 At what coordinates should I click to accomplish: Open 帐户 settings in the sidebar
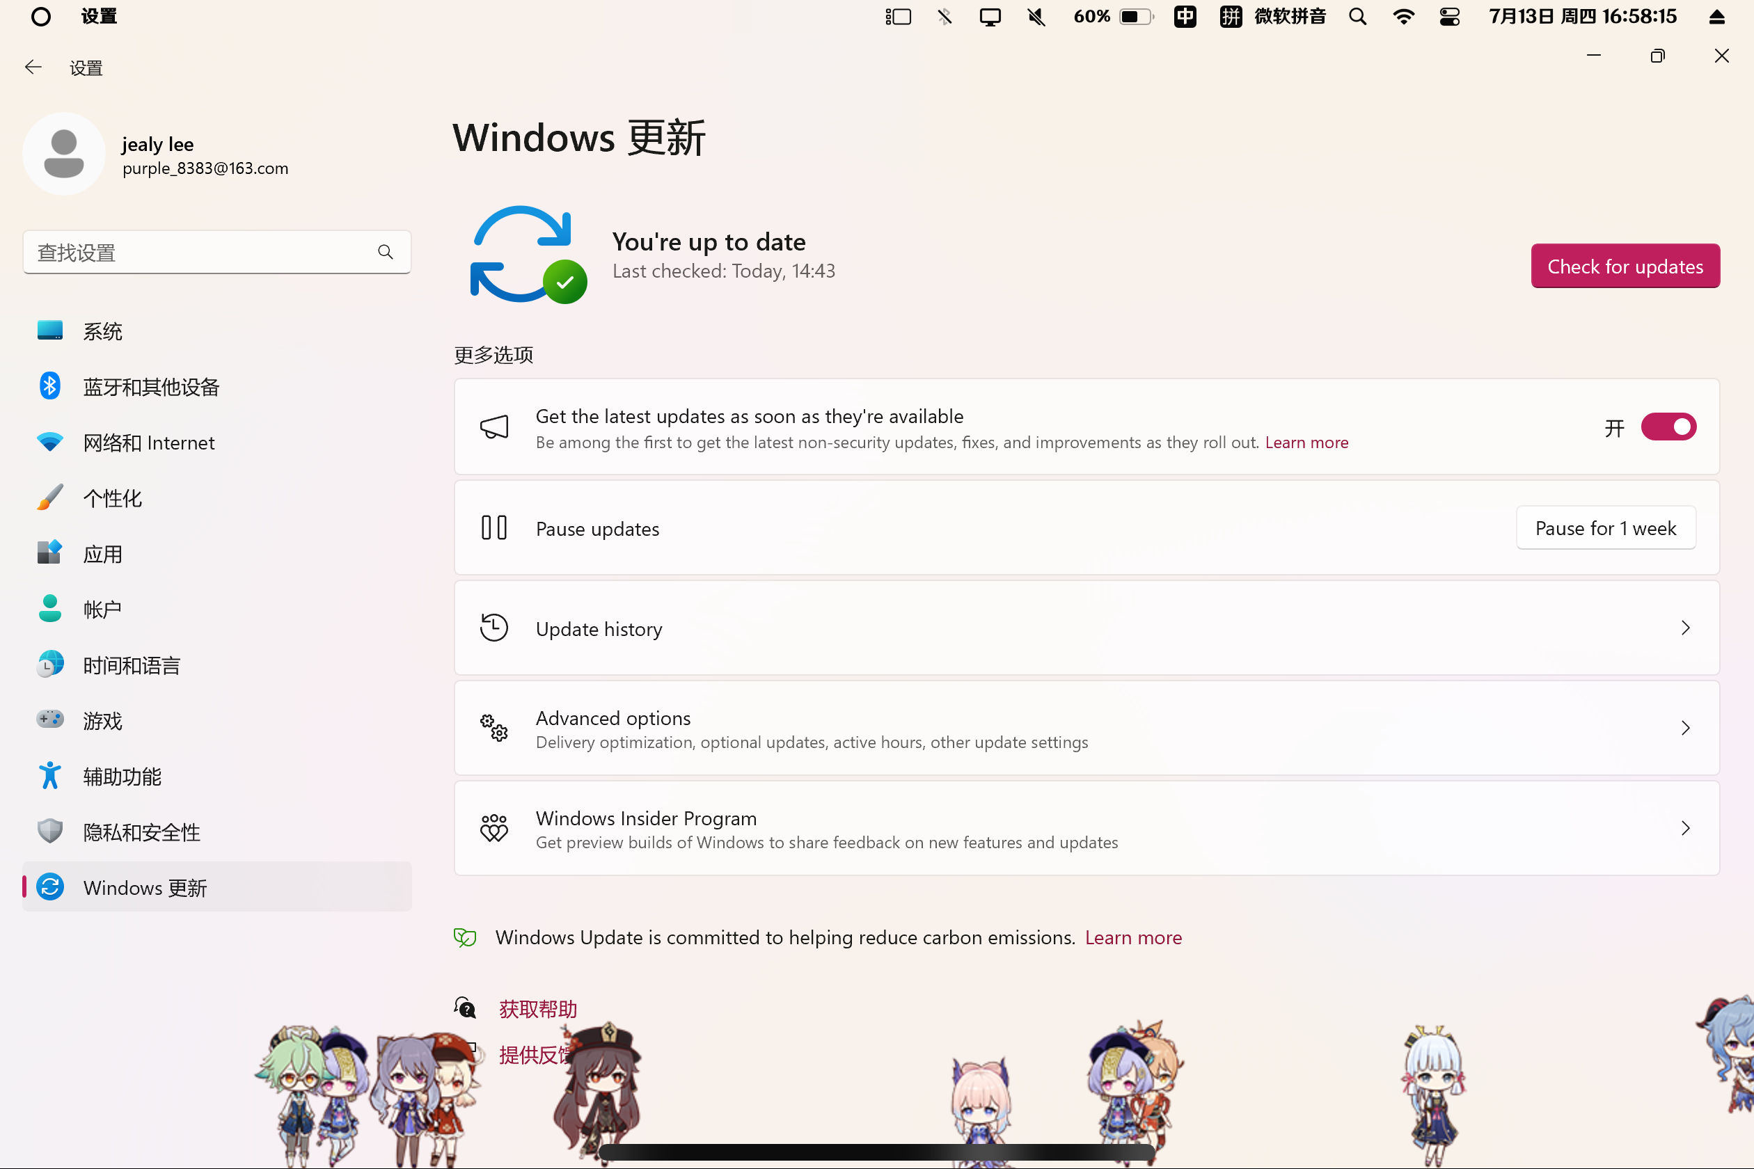click(217, 609)
